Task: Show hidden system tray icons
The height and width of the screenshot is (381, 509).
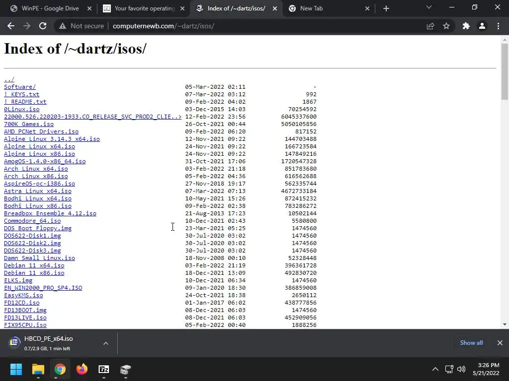Action: (x=435, y=369)
